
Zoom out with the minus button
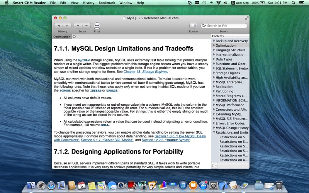coord(87,25)
